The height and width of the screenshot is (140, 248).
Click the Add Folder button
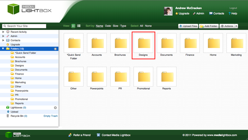click(x=209, y=26)
